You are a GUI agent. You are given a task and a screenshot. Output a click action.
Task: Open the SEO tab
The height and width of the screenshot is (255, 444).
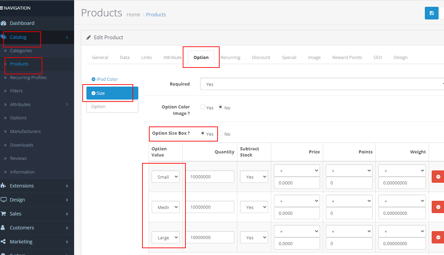coord(377,57)
